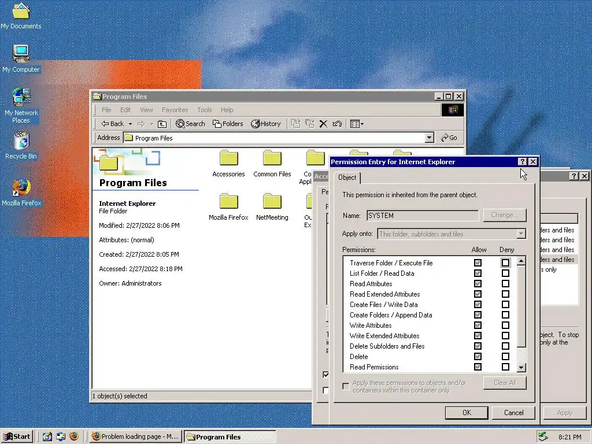This screenshot has height=444, width=592.
Task: Open the Tools menu
Action: [204, 110]
